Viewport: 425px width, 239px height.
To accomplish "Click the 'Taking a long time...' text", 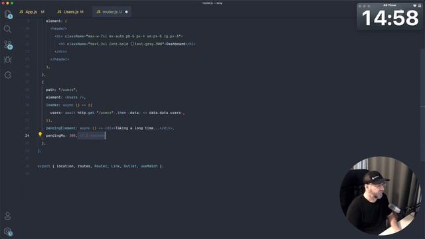I will coord(137,128).
